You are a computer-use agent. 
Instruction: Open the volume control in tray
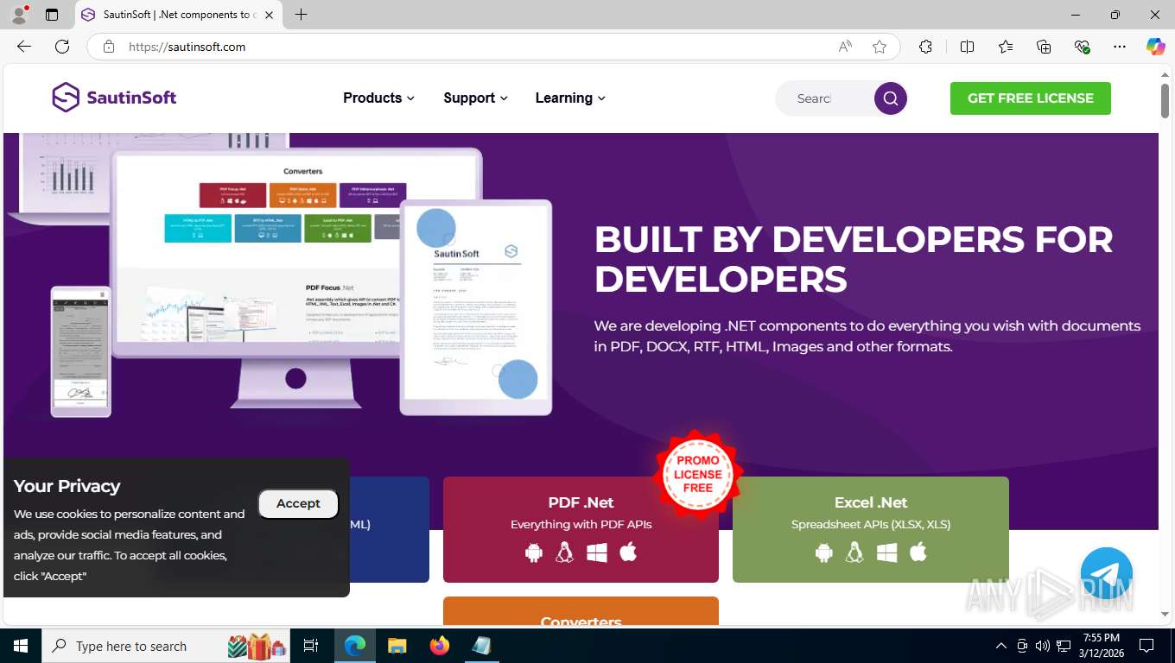pos(1043,646)
